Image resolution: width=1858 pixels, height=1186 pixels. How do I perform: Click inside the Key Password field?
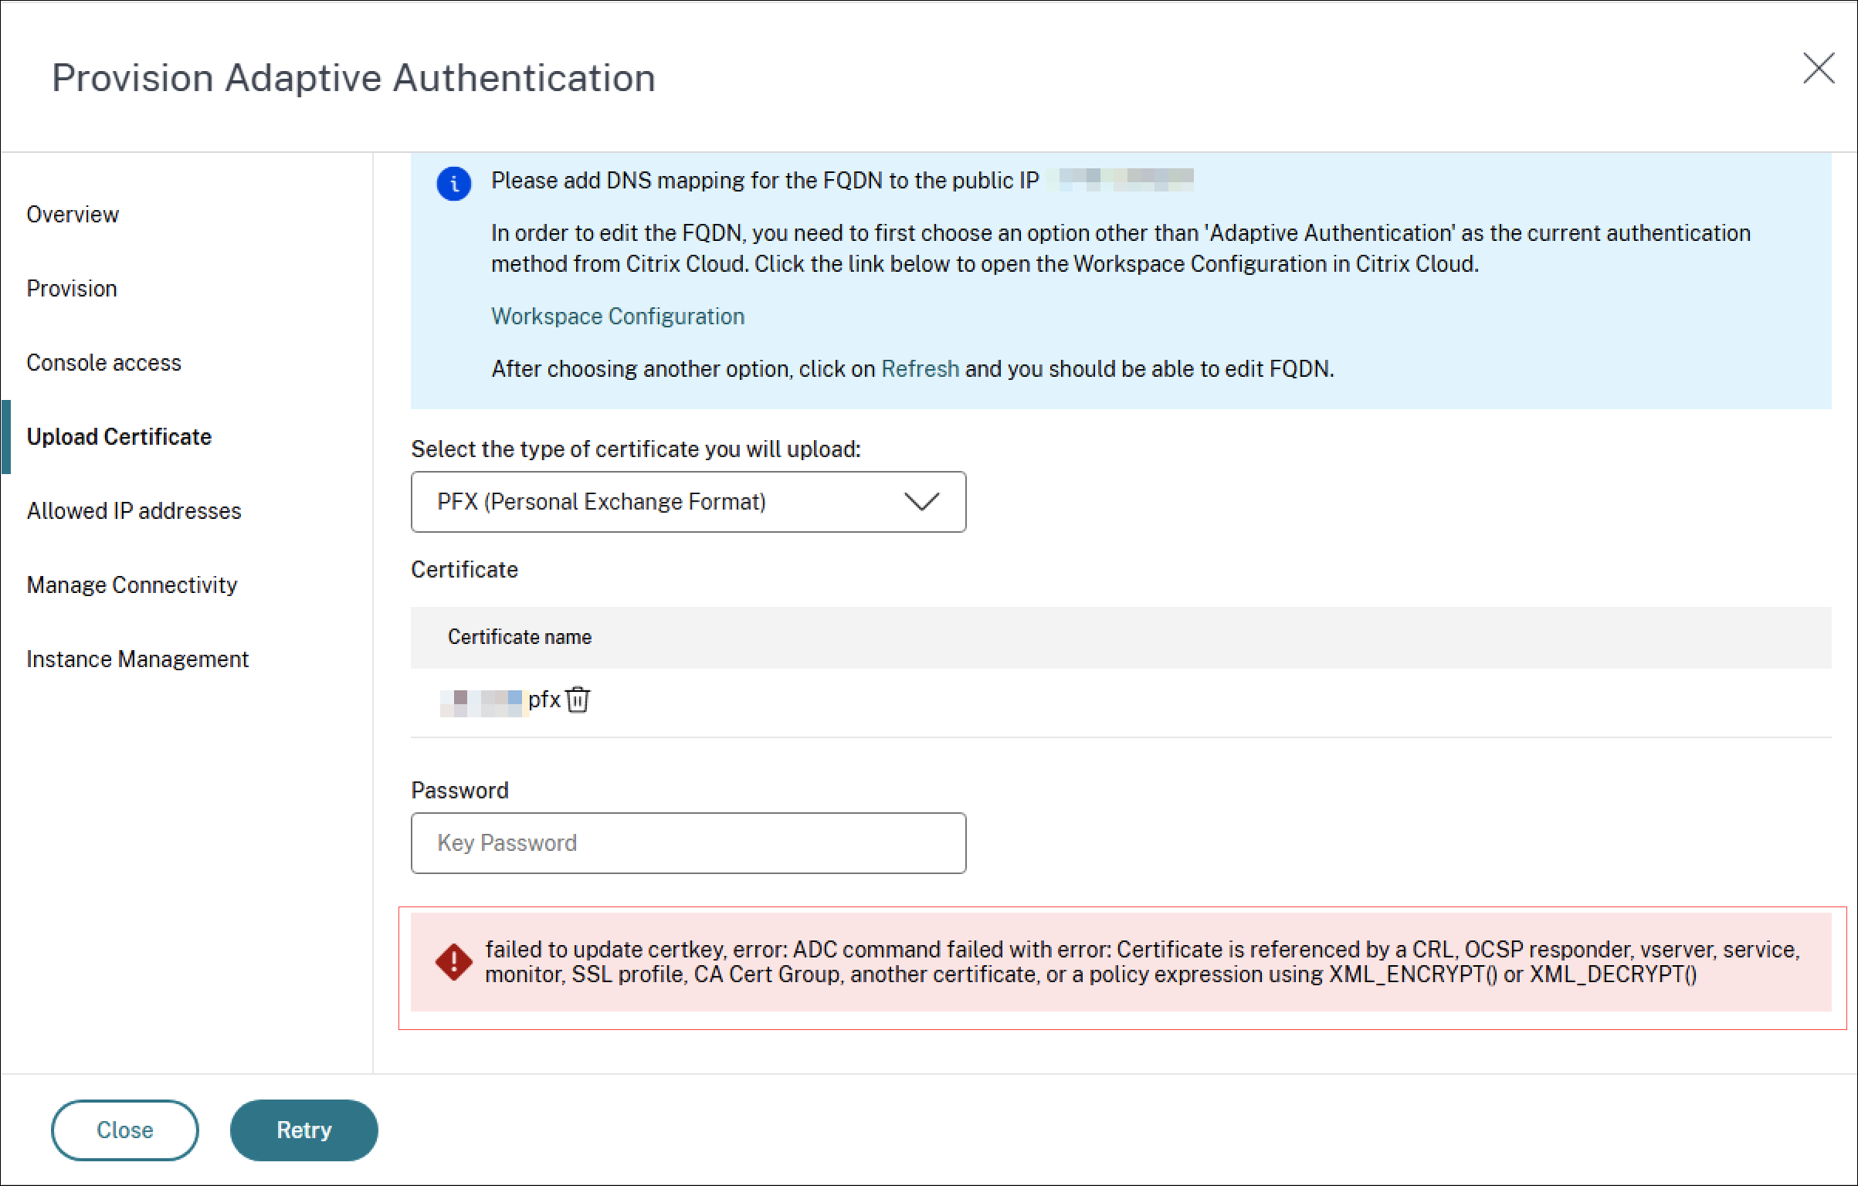(687, 842)
